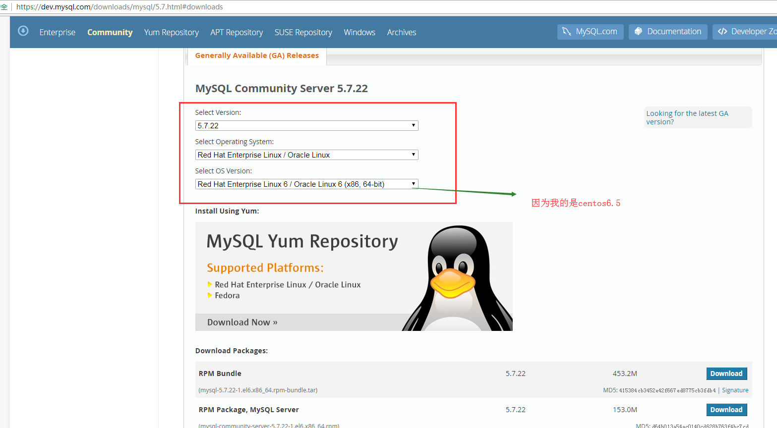Open APT Repository page
777x428 pixels.
point(237,32)
